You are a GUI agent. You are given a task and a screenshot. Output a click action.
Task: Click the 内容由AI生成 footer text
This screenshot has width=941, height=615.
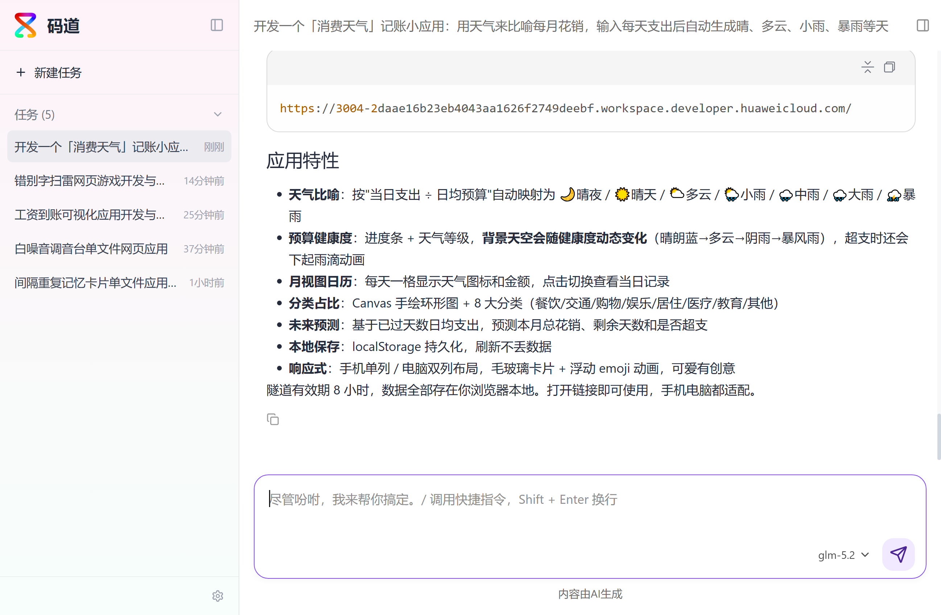pyautogui.click(x=590, y=594)
